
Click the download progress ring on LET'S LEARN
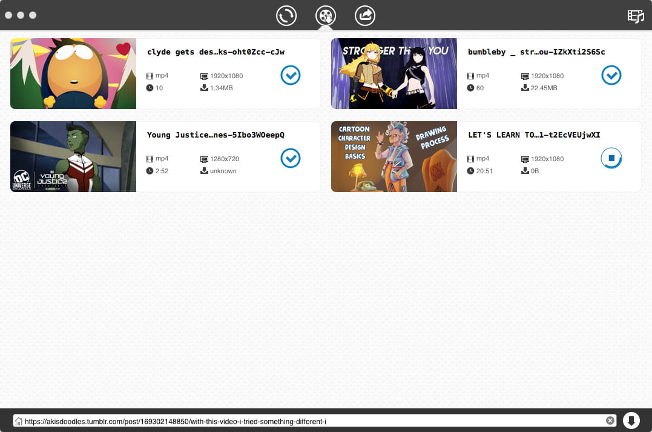[611, 158]
